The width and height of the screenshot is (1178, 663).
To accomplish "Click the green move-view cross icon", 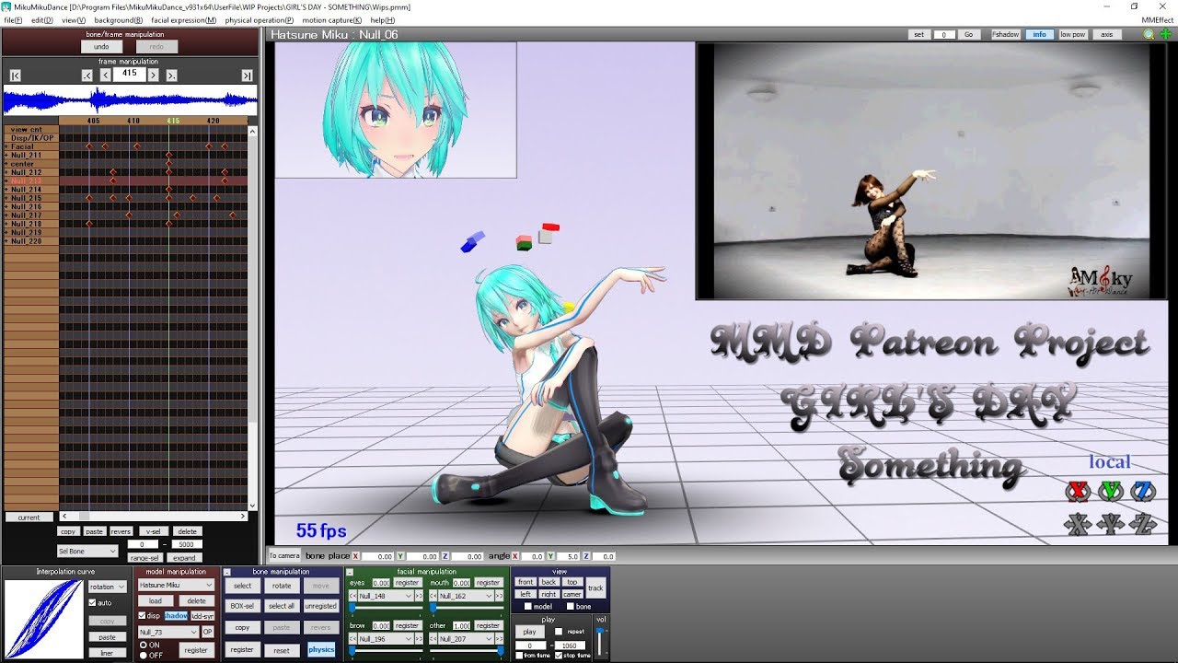I will tap(1165, 34).
